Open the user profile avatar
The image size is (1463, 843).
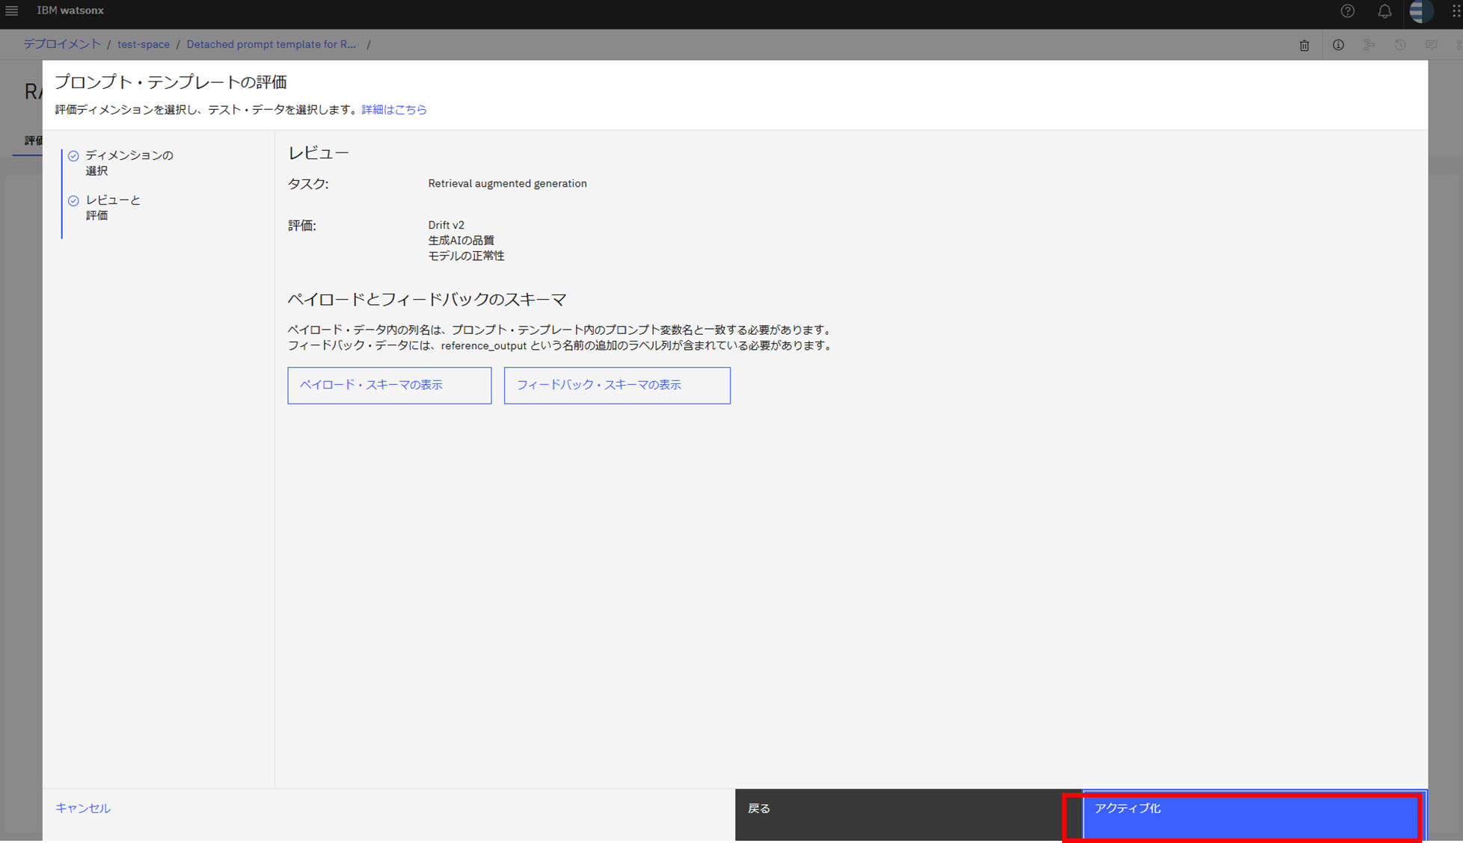point(1420,11)
